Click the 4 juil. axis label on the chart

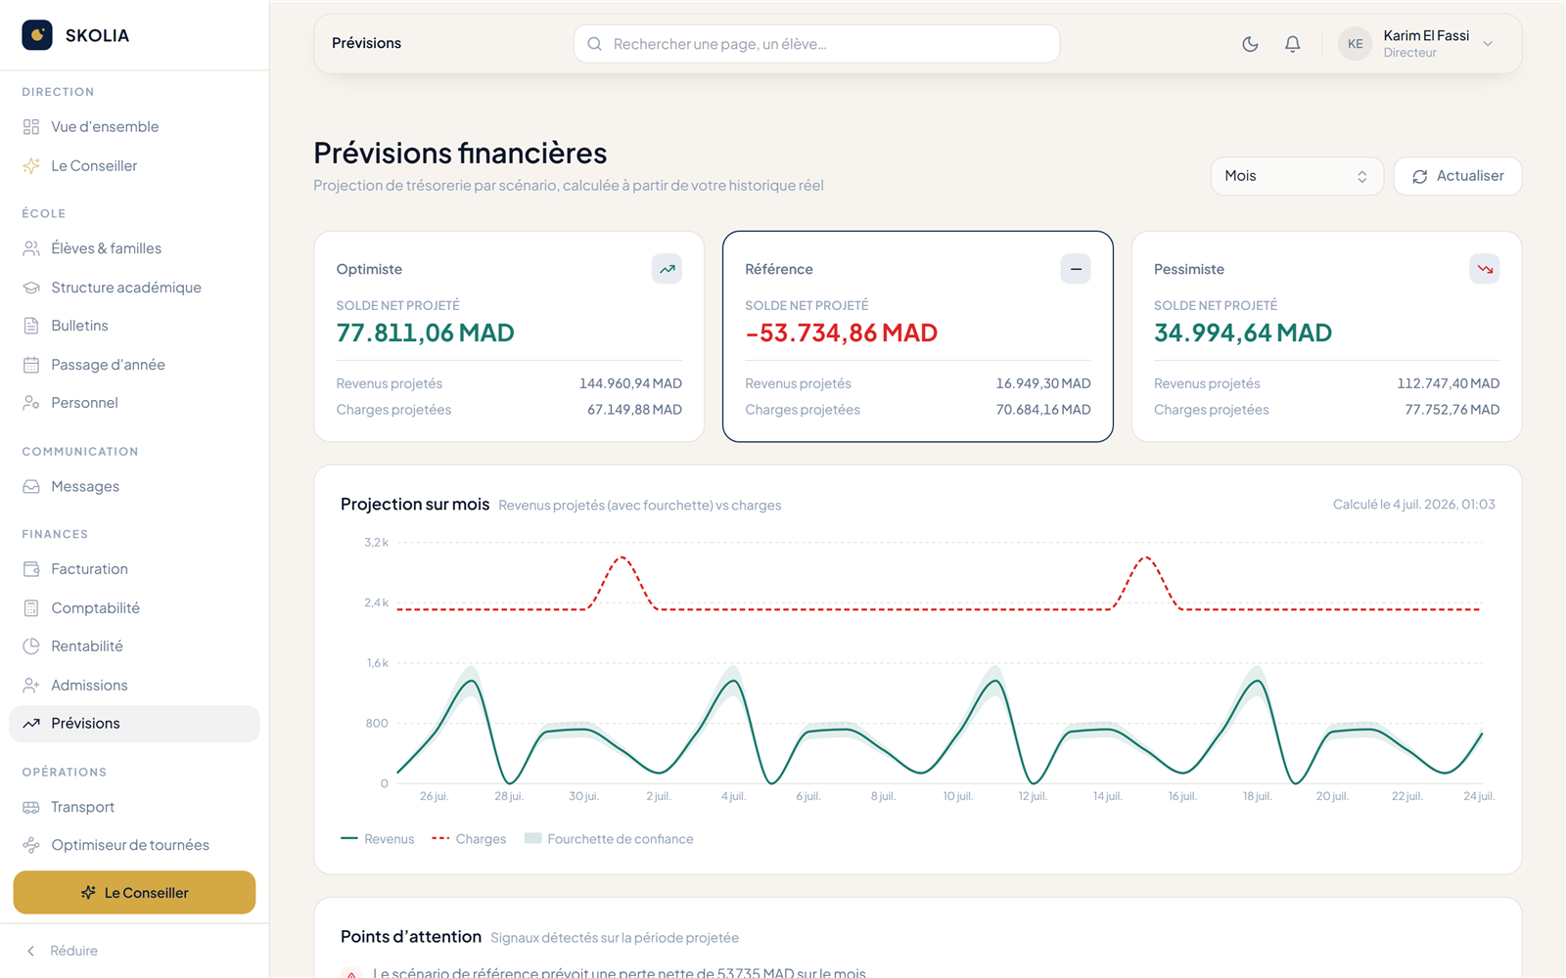733,796
